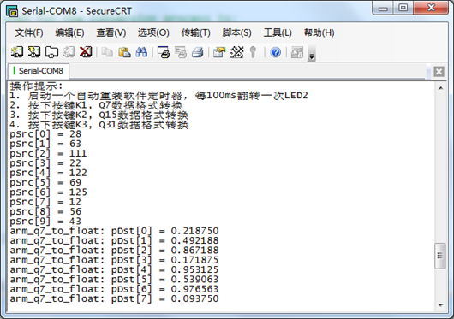Click the vertical scrollbar thumb
The image size is (454, 319).
tap(440, 256)
